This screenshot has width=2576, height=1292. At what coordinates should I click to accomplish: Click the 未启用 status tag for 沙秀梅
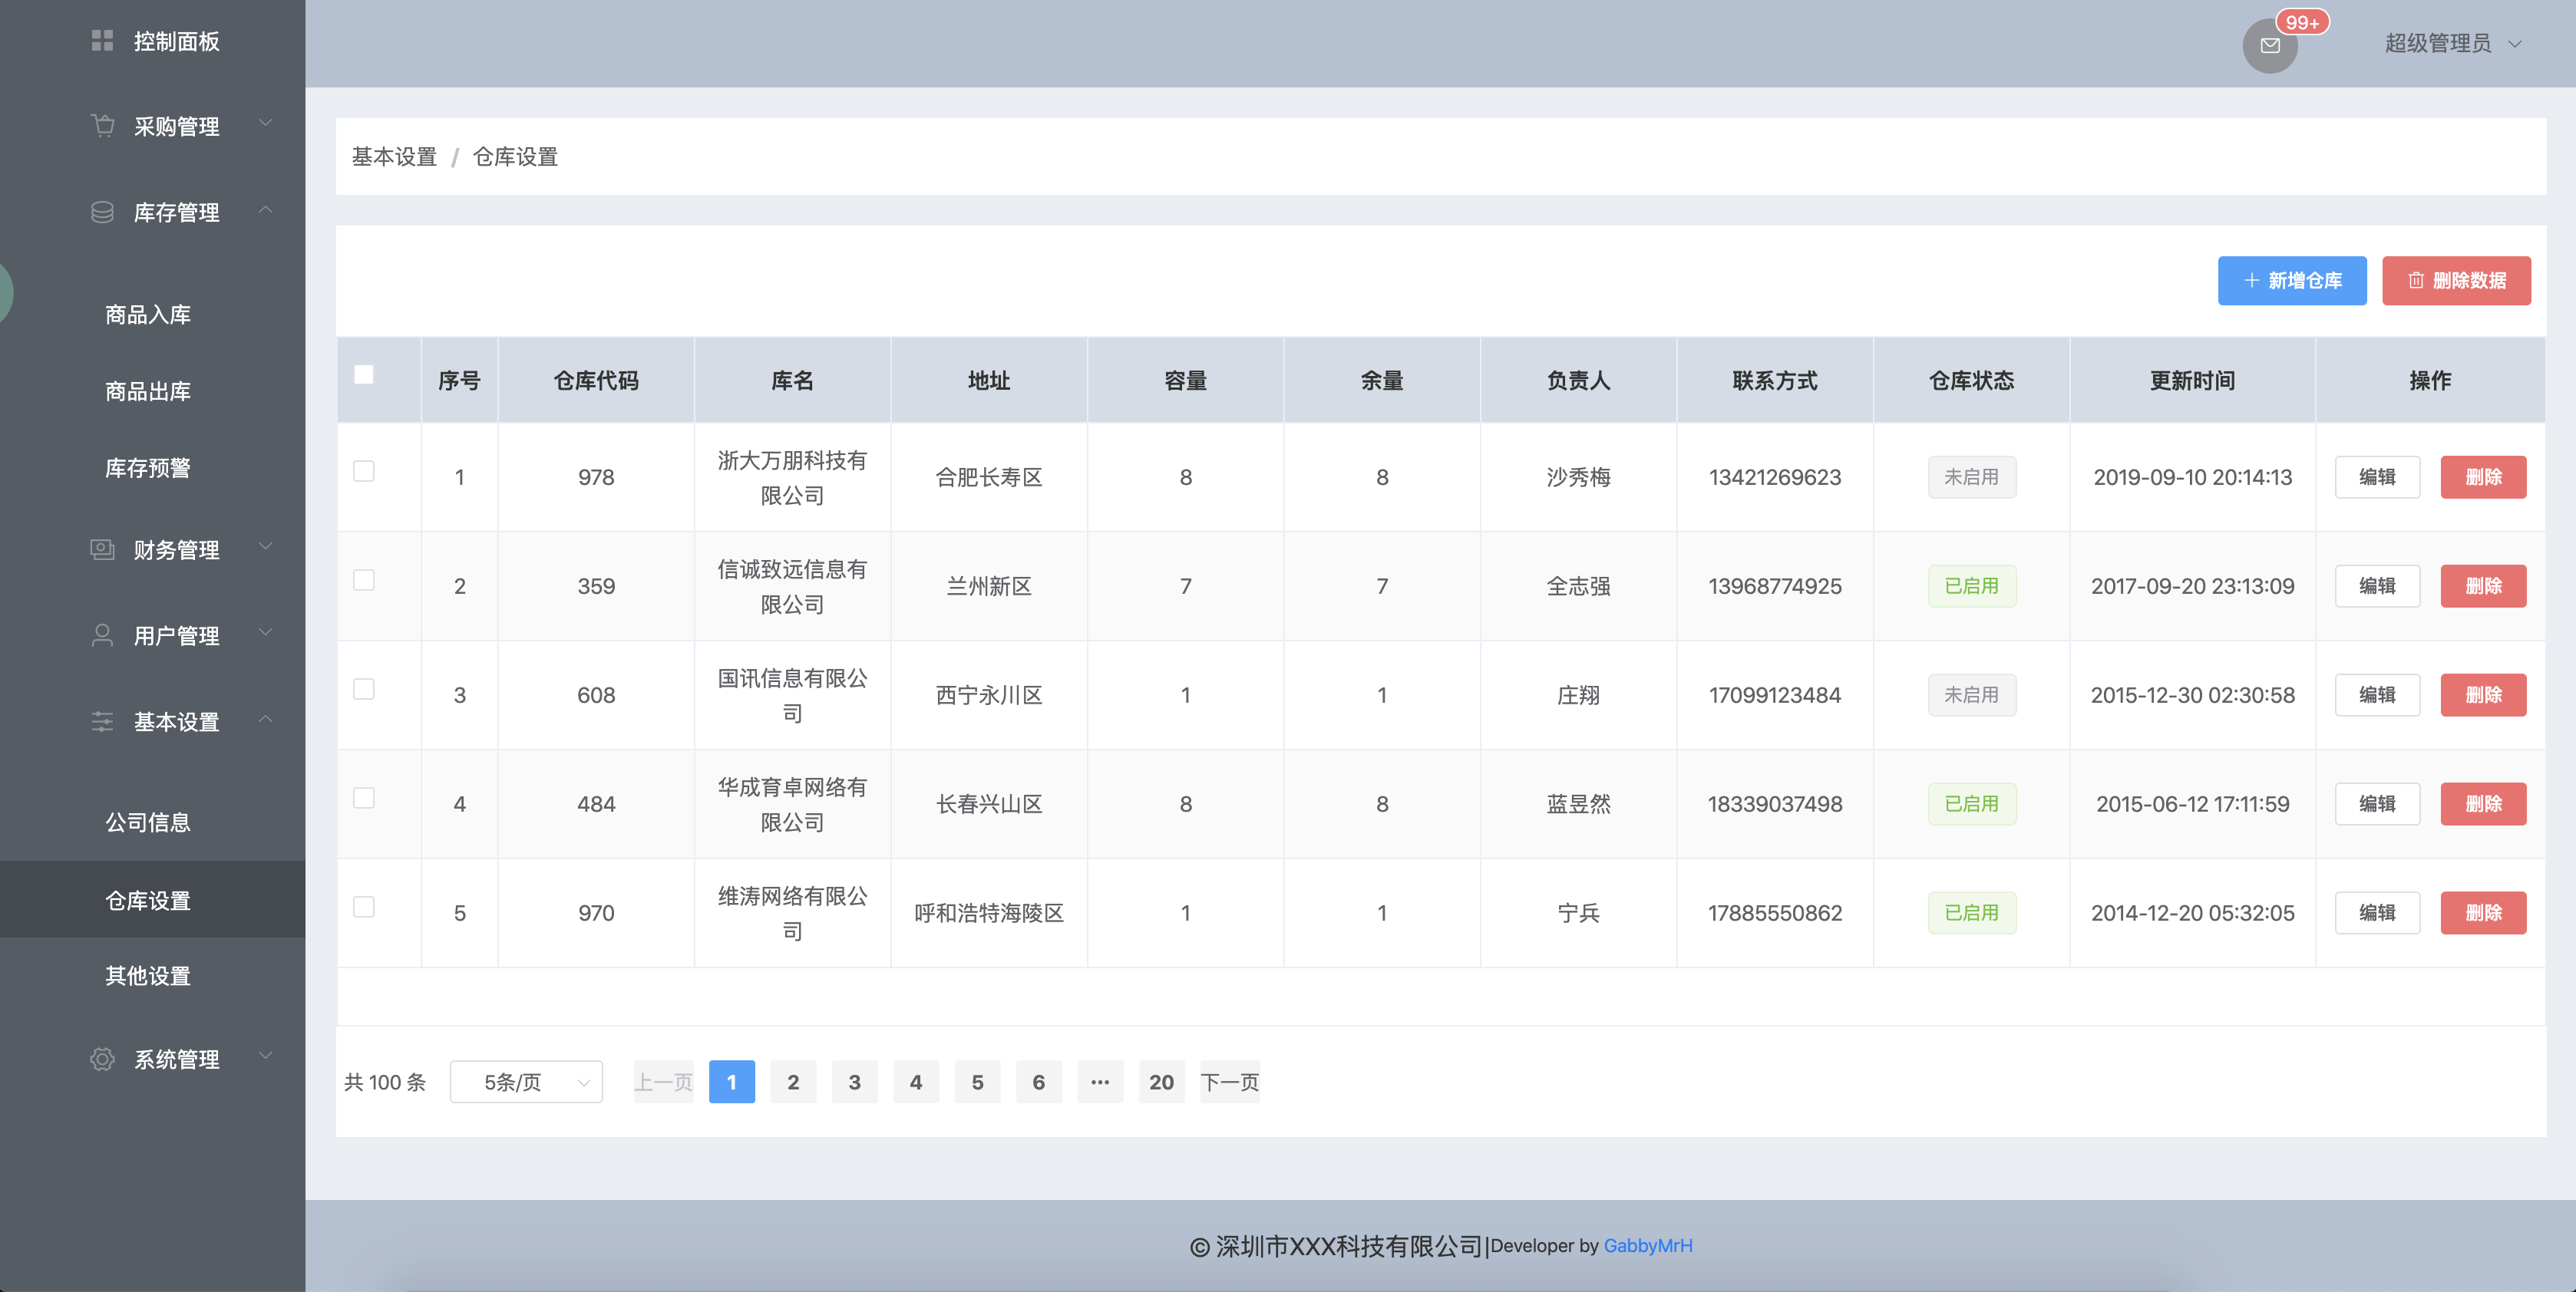click(x=1971, y=476)
